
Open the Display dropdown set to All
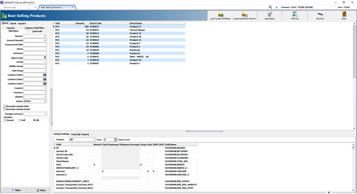(82, 140)
